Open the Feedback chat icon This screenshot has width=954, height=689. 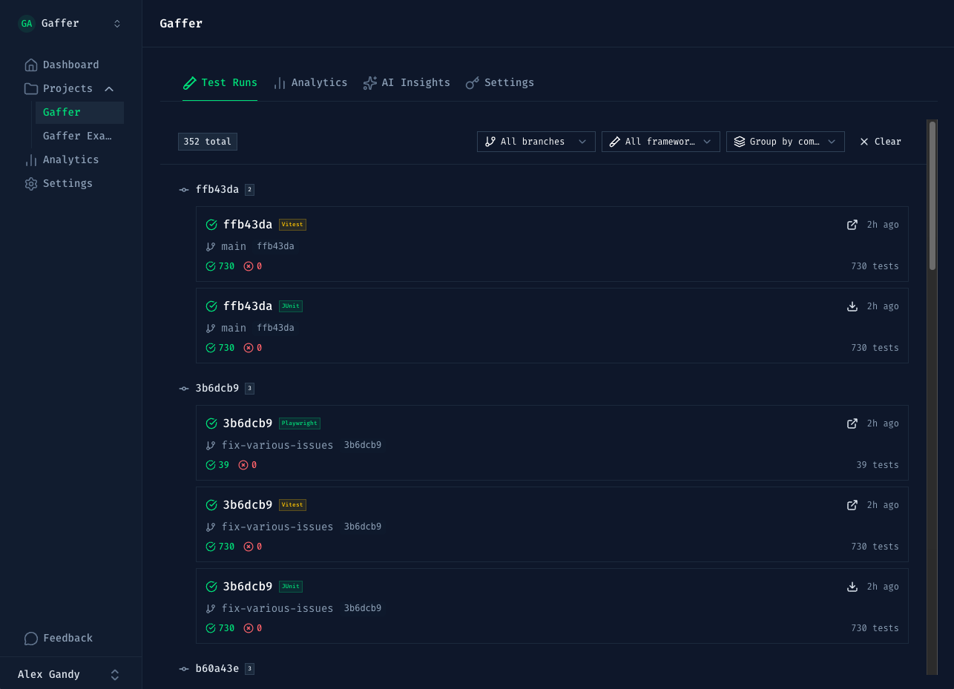(x=30, y=638)
